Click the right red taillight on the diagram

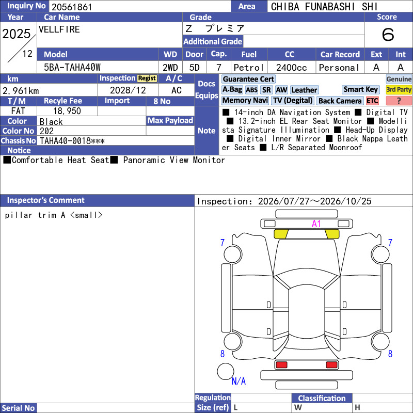pos(331,365)
